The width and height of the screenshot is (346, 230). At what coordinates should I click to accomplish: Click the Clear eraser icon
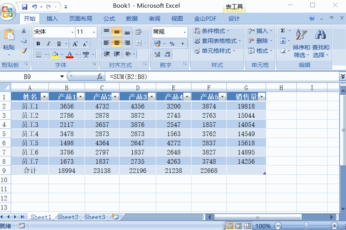pos(283,51)
